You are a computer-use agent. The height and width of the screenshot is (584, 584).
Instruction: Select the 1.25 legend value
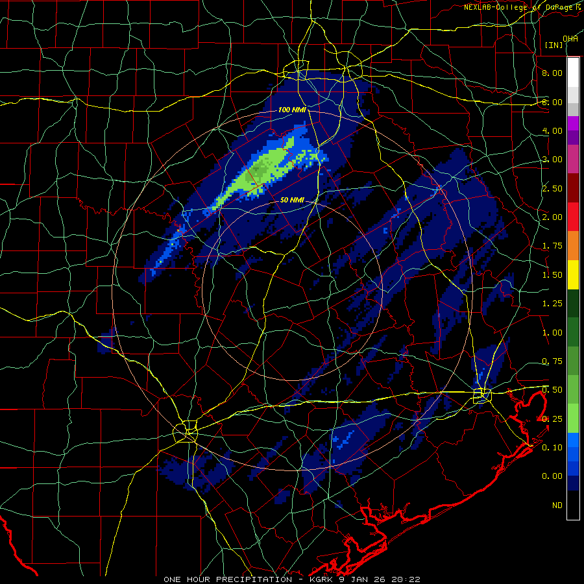[x=552, y=304]
